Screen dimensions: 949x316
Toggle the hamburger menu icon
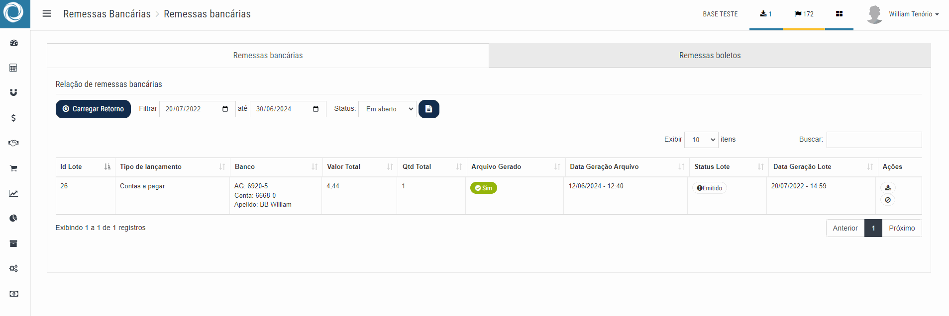pos(47,13)
